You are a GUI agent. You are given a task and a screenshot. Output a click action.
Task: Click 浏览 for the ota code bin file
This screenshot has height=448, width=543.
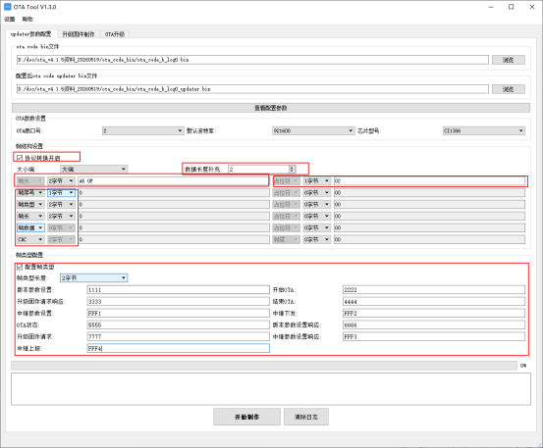tap(508, 60)
